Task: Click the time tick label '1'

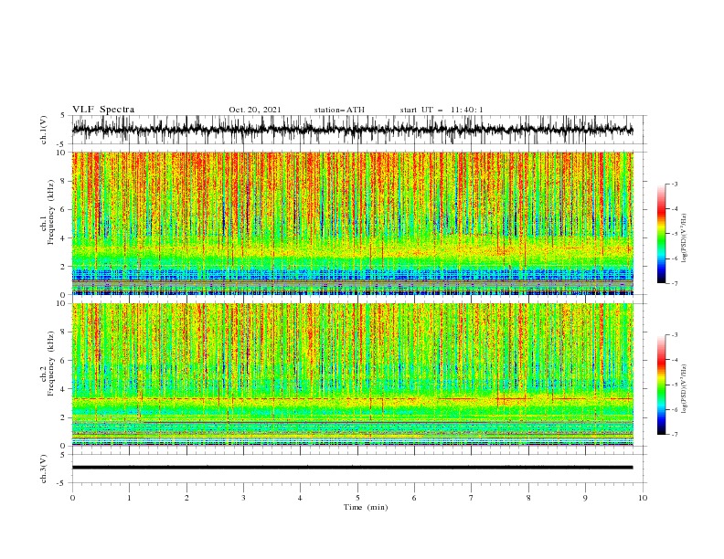Action: pyautogui.click(x=129, y=498)
